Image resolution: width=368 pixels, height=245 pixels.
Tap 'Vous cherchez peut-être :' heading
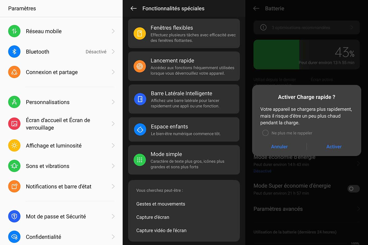160,190
